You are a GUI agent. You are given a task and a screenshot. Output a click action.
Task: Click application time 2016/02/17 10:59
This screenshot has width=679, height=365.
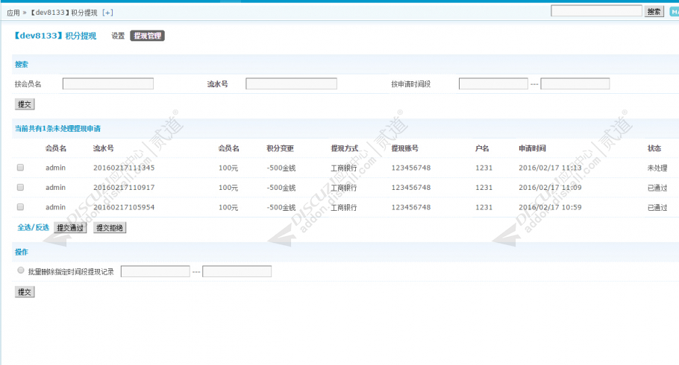pyautogui.click(x=550, y=208)
